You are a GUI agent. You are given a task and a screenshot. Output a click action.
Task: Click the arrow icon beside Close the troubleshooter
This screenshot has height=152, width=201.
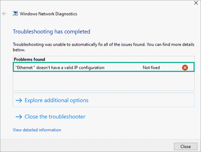[19, 117]
